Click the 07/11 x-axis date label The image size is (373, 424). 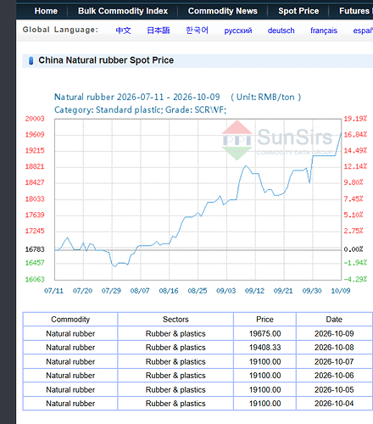pos(53,291)
